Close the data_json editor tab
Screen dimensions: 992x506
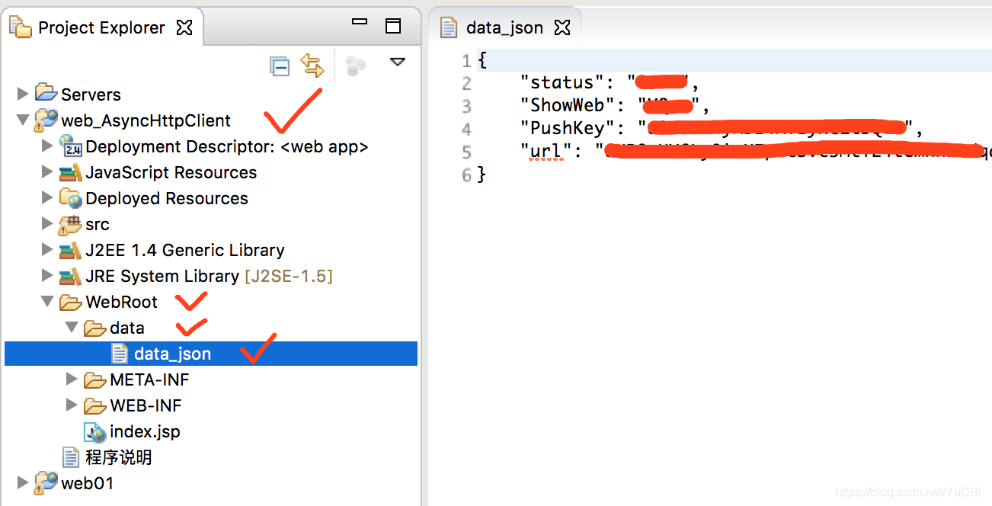[x=562, y=27]
